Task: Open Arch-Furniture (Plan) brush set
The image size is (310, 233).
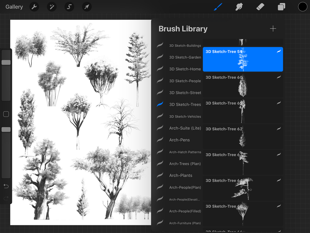Action: [185, 223]
